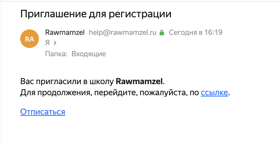
Task: Expand recipient details chevron next to Я
Action: [55, 43]
